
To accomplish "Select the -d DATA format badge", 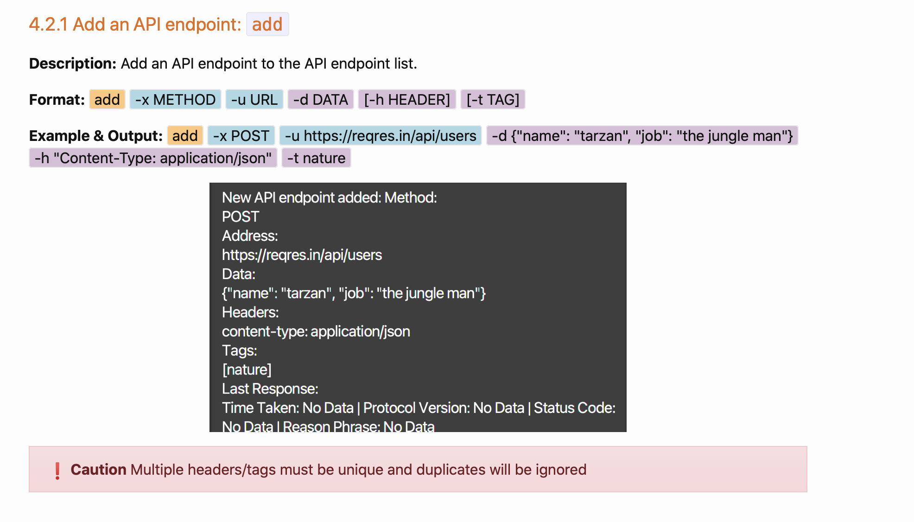I will 320,99.
